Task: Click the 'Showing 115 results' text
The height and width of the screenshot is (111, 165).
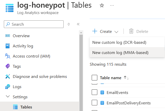Action: [x=108, y=64]
